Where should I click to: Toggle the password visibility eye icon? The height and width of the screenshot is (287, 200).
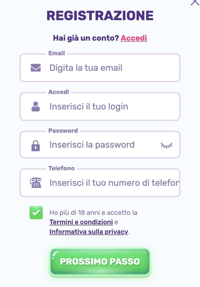tap(166, 145)
